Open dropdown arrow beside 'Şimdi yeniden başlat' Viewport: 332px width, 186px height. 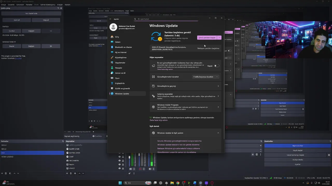(x=219, y=37)
